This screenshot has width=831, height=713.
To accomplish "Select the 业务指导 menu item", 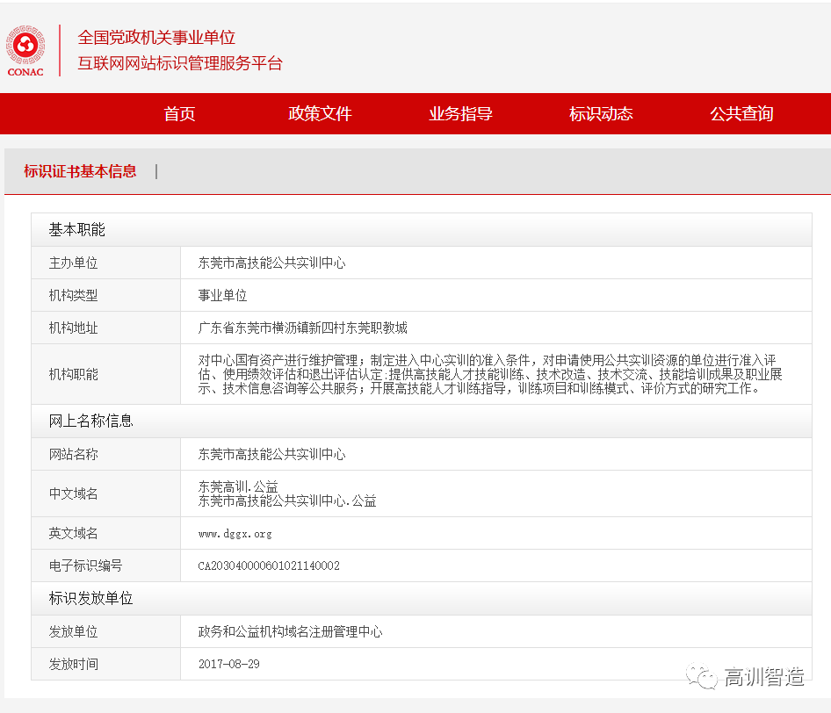I will 460,114.
